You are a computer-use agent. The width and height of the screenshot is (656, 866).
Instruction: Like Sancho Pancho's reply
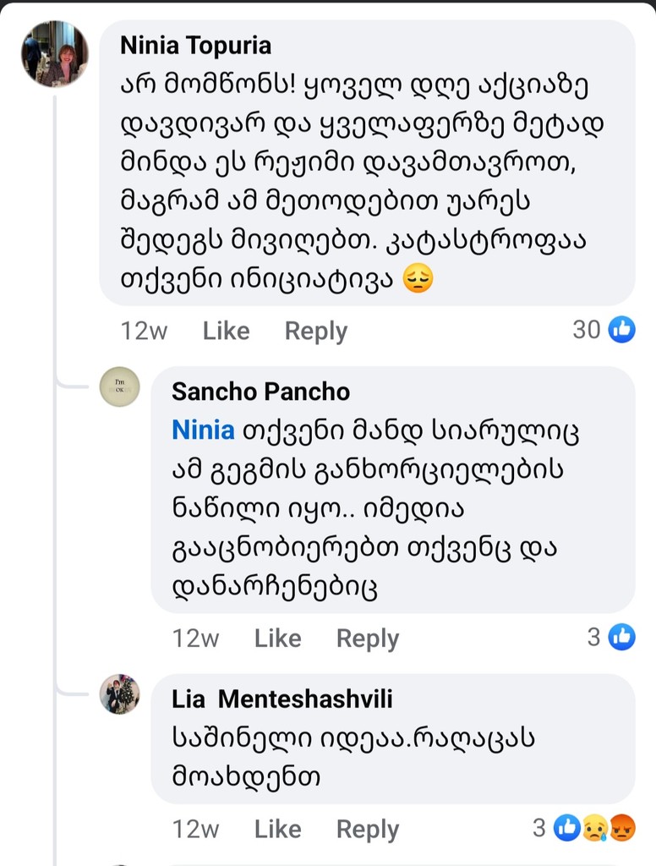click(x=277, y=638)
